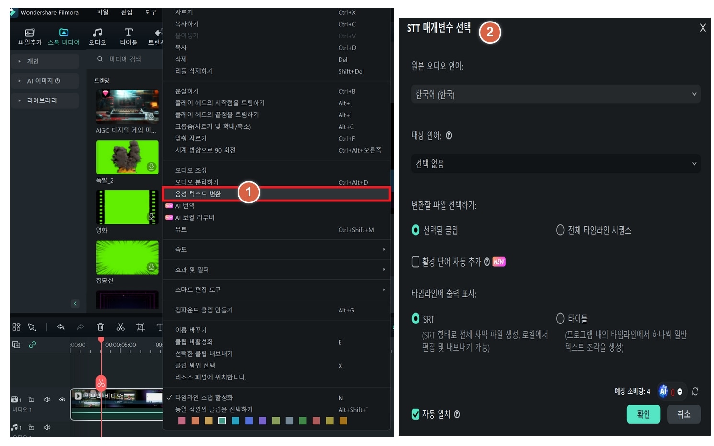Open the 파일추가 (add file) media tab icon
The width and height of the screenshot is (714, 446).
coord(30,33)
